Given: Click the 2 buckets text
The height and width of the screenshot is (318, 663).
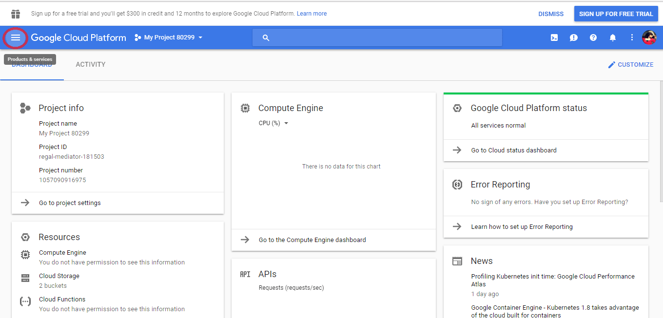Looking at the screenshot, I should coord(53,286).
